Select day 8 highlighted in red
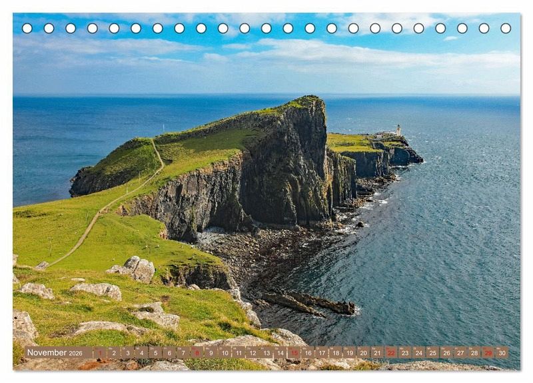Viewport: 533px width, 383px height. [197, 352]
